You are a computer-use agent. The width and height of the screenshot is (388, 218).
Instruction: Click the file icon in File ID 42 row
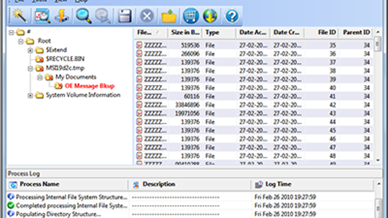click(x=139, y=105)
